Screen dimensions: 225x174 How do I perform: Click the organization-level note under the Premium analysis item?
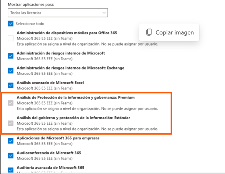pos(87,109)
